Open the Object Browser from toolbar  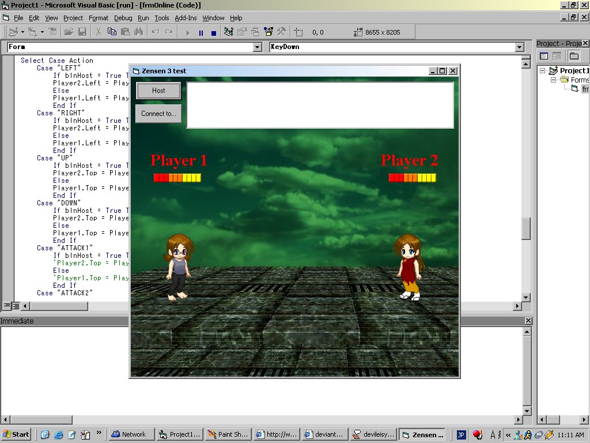(268, 32)
